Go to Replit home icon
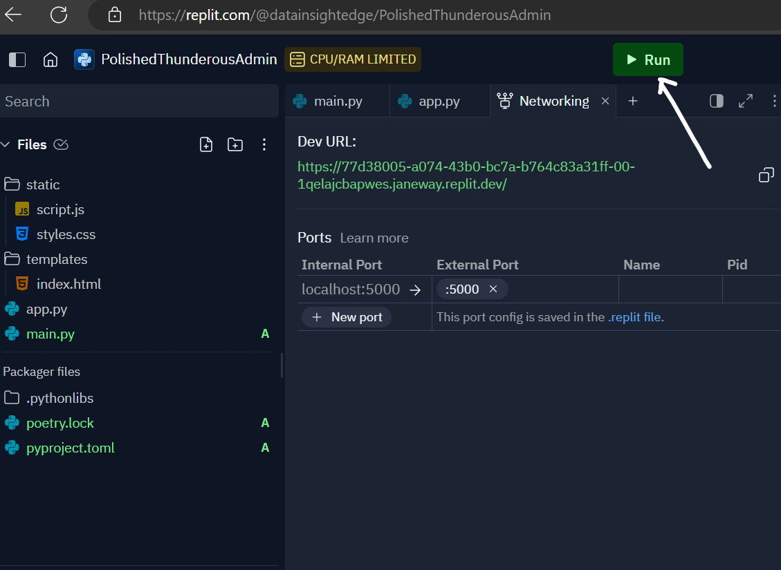The image size is (781, 570). click(50, 59)
